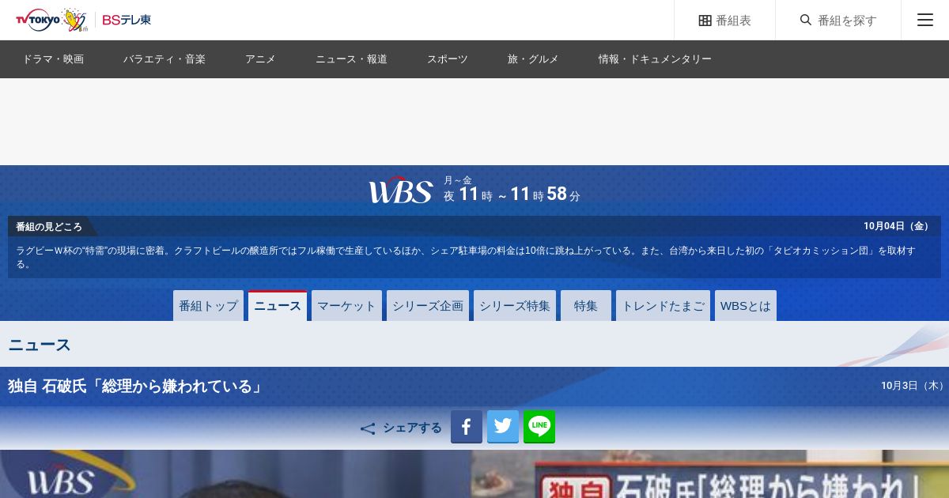Click the ラグビーW杯 program description text
This screenshot has height=498, width=949.
click(x=466, y=257)
